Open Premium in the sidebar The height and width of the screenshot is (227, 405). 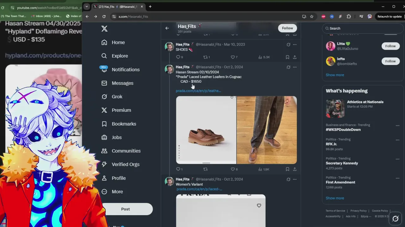[116, 110]
